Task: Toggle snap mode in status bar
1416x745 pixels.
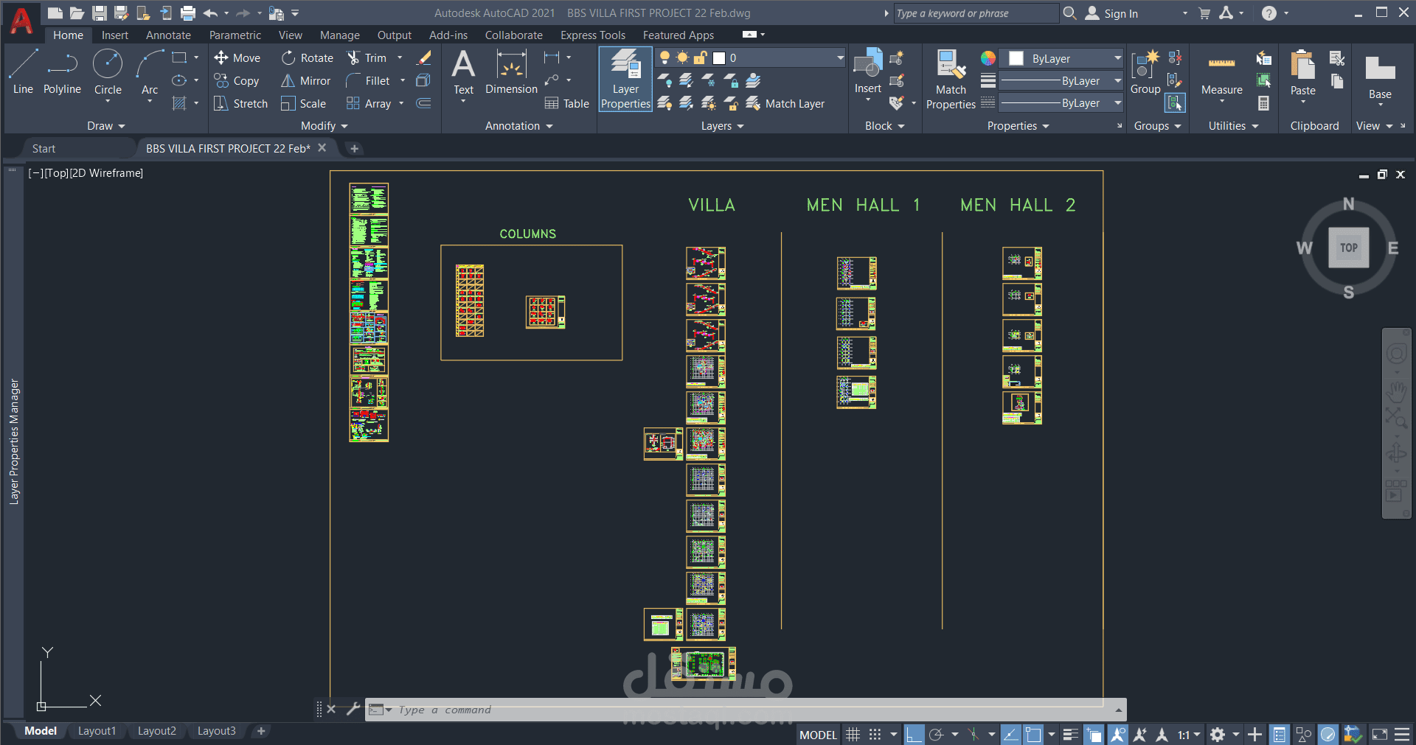Action: point(875,734)
